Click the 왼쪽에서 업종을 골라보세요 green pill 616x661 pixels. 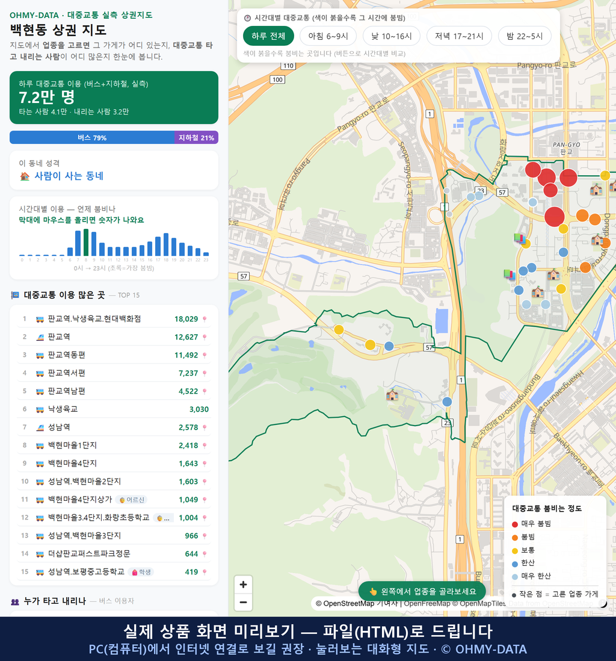pyautogui.click(x=422, y=591)
